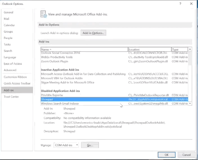This screenshot has height=160, width=198.
Task: Open Customize Ribbon settings
Action: coord(15,77)
